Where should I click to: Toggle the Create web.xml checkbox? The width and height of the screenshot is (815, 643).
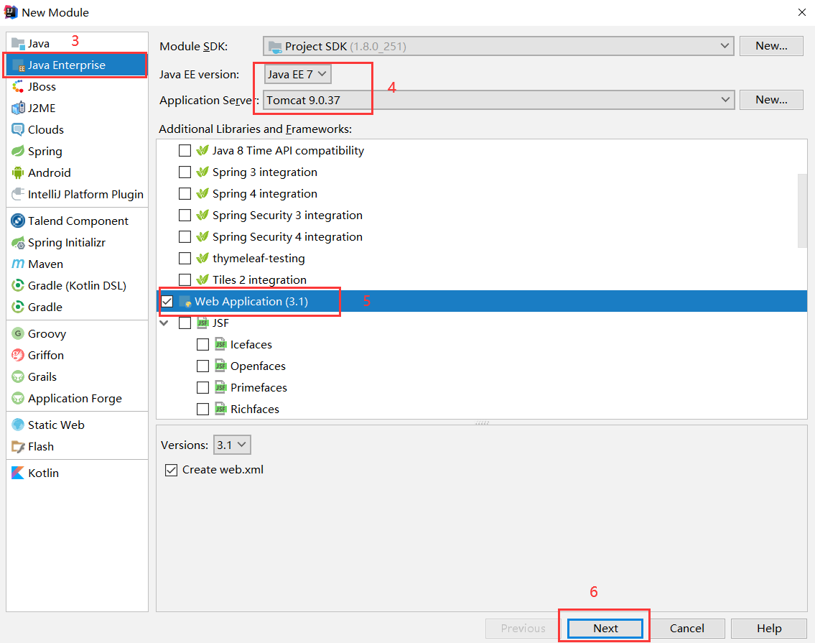click(x=171, y=471)
